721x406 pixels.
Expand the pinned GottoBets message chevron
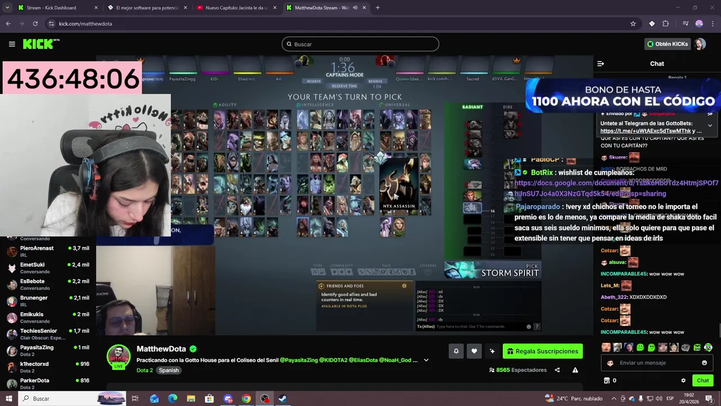pyautogui.click(x=710, y=125)
